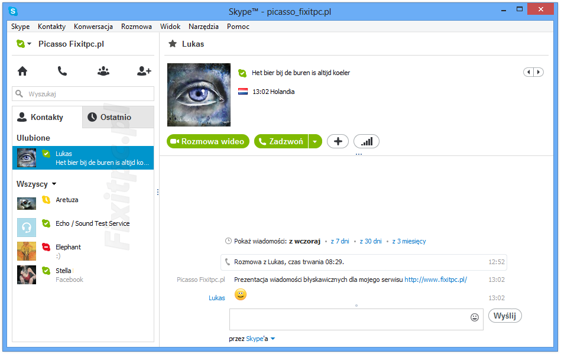561x354 pixels.
Task: Click Aretuza's away status icon
Action: 46,200
